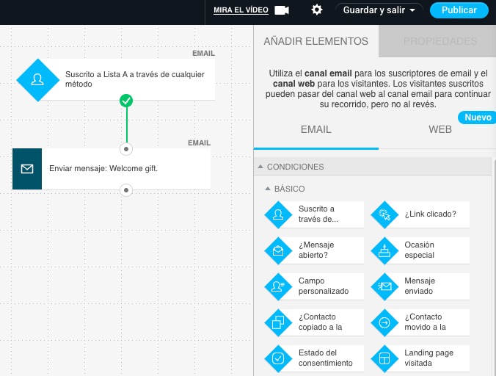The height and width of the screenshot is (376, 496).
Task: Select the '¿Link clicado?' cursor icon
Action: click(384, 214)
